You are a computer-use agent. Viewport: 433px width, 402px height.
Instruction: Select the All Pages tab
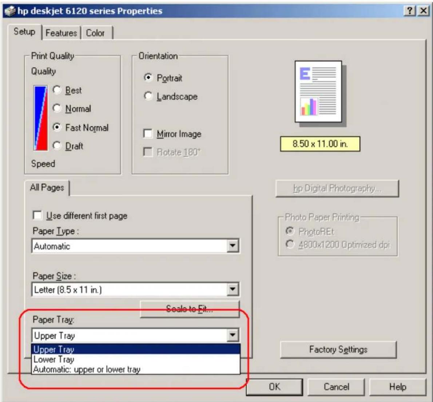pos(47,188)
